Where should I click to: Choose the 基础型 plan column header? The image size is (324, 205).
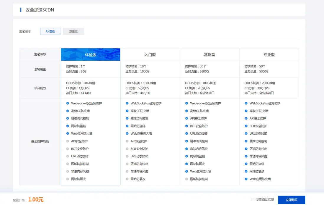[x=210, y=55]
